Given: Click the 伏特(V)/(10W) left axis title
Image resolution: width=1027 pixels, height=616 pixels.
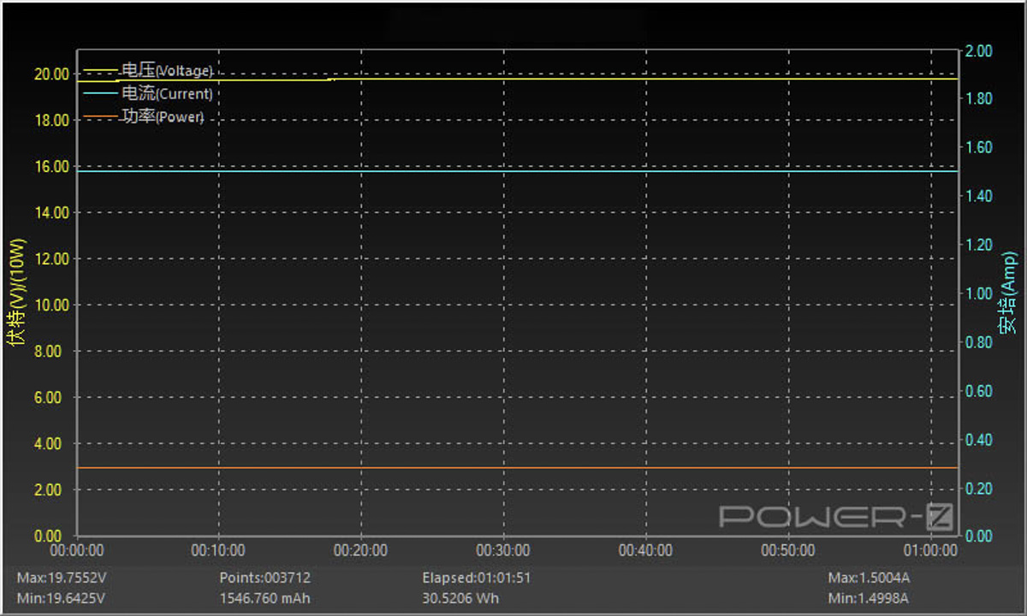Looking at the screenshot, I should (16, 293).
